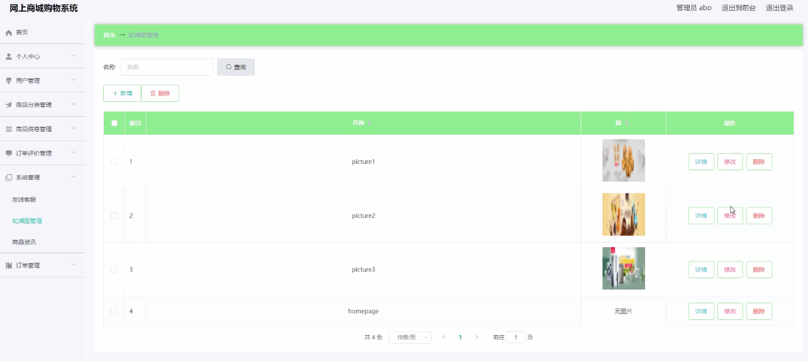
Task: Collapse the 系统管理 menu chevron
Action: coord(73,178)
